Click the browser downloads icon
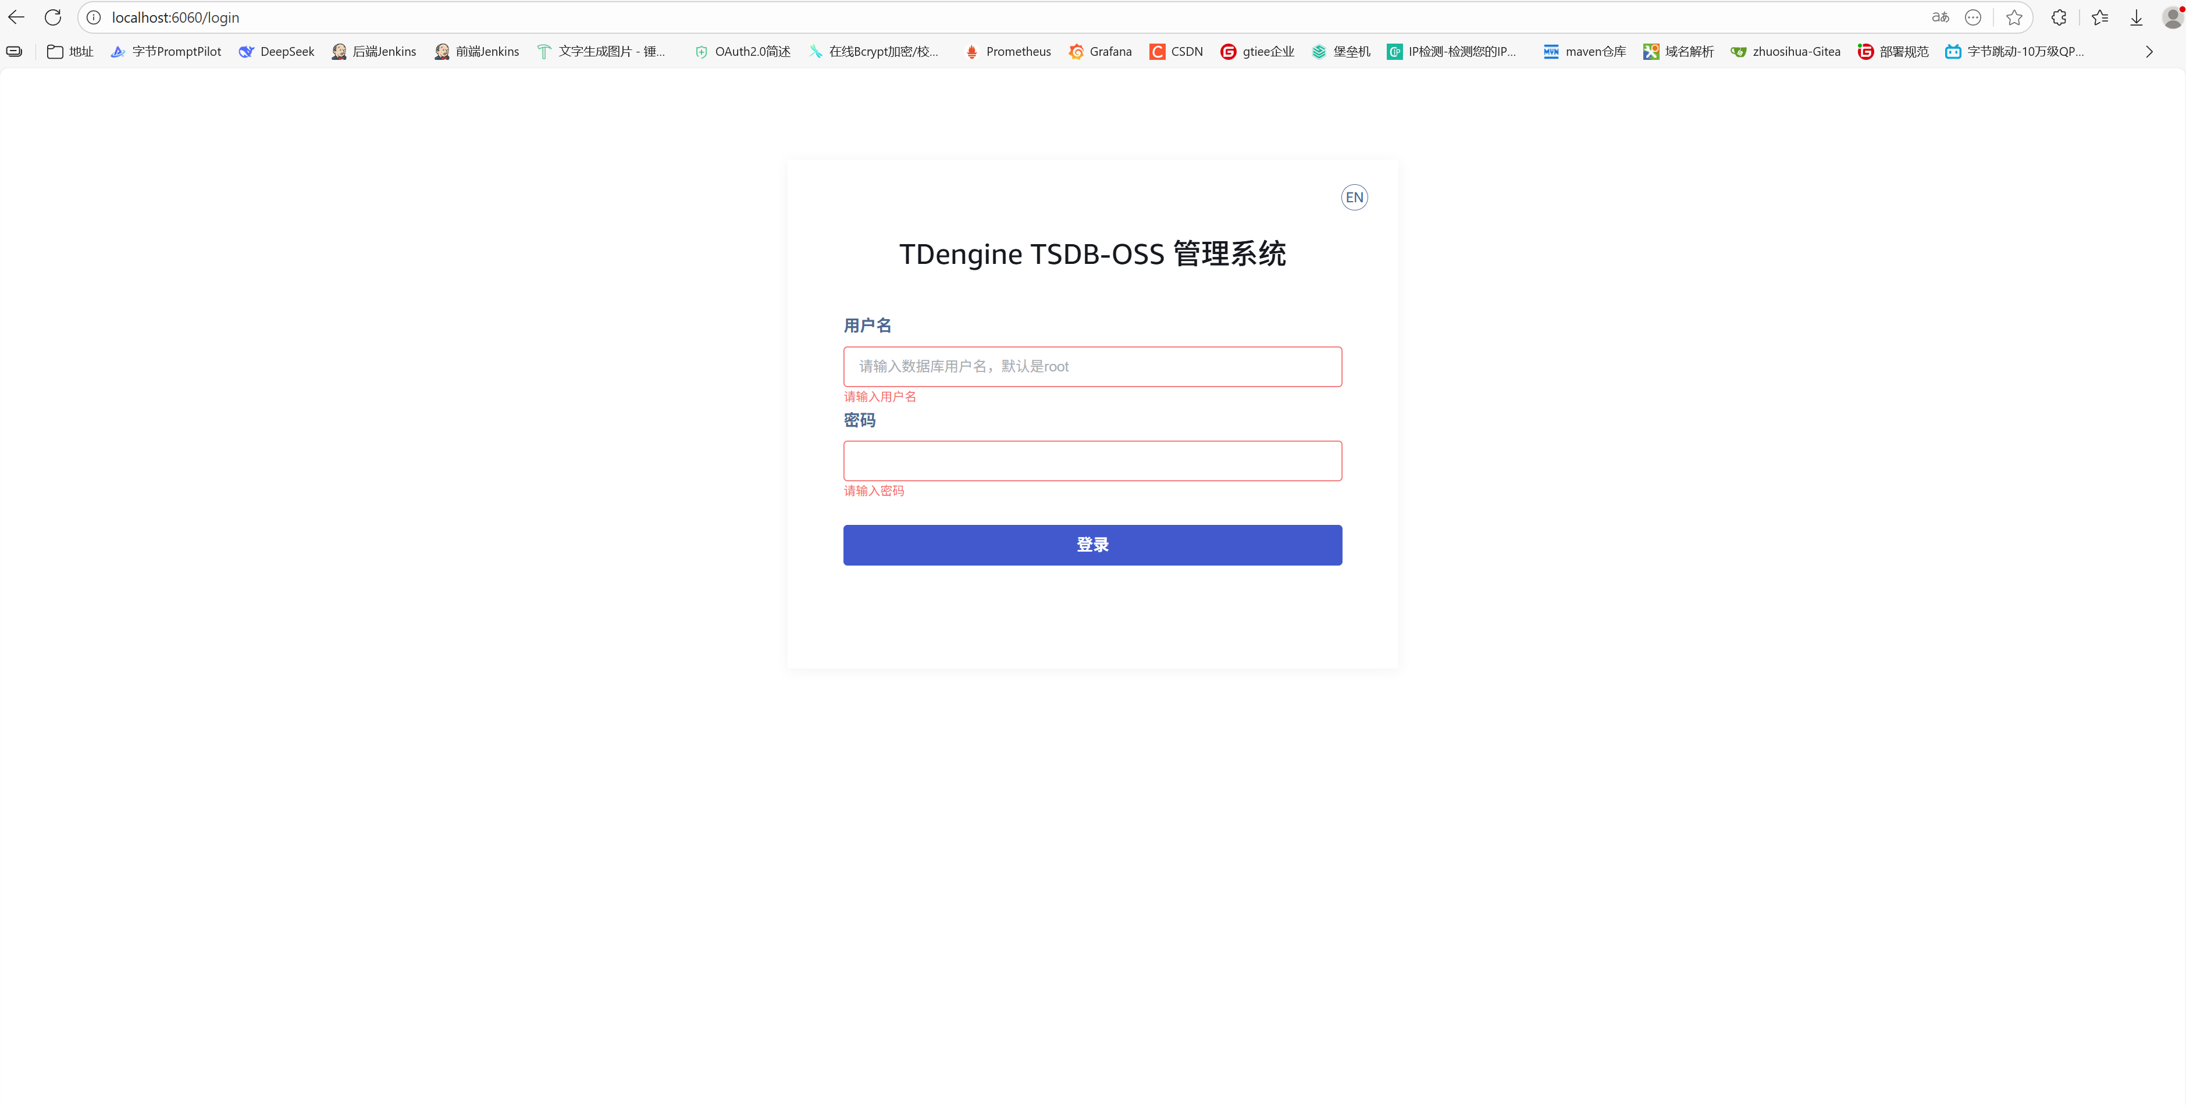The height and width of the screenshot is (1105, 2186). [2137, 17]
